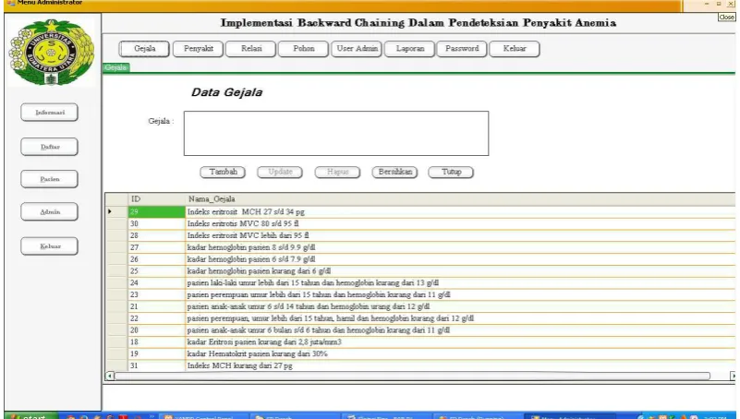This screenshot has width=740, height=419.
Task: Open the Relasi section
Action: pyautogui.click(x=250, y=49)
